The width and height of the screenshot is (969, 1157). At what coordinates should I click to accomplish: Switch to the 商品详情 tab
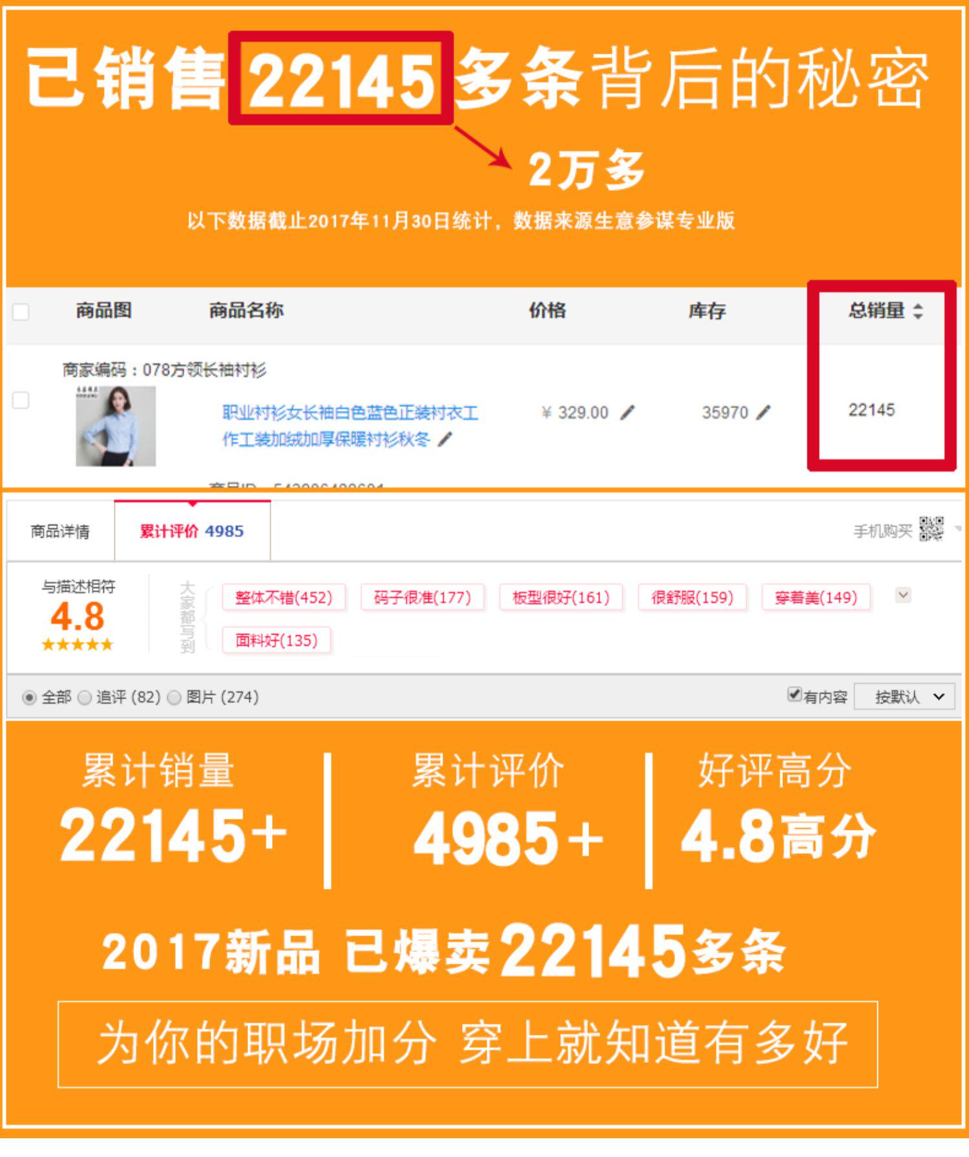(x=60, y=531)
